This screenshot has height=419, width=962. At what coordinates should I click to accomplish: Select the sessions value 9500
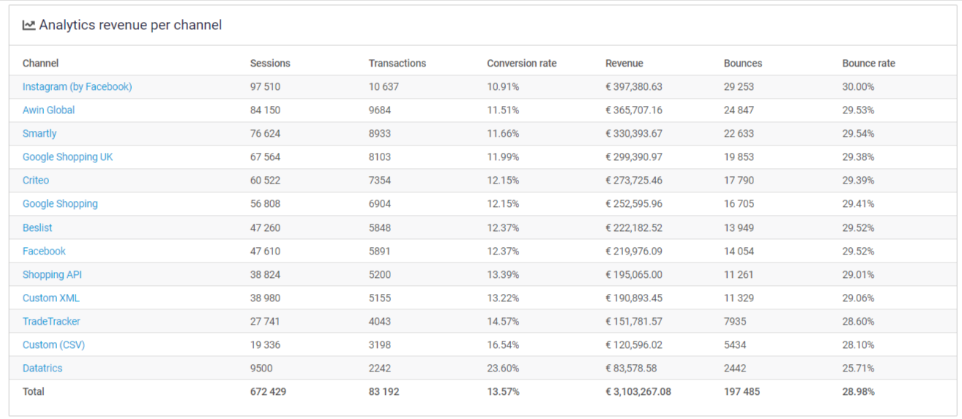tap(261, 368)
